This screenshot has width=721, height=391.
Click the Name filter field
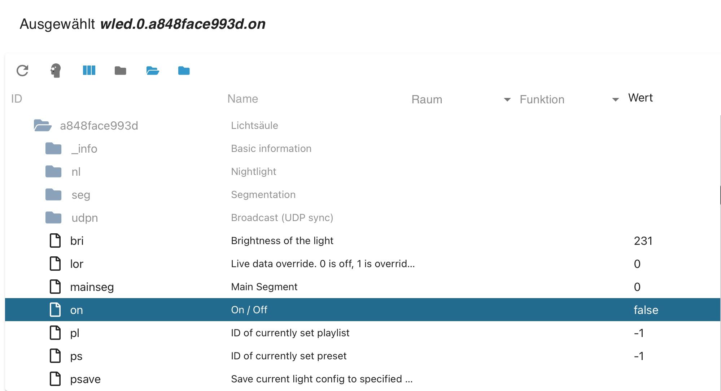coord(310,99)
